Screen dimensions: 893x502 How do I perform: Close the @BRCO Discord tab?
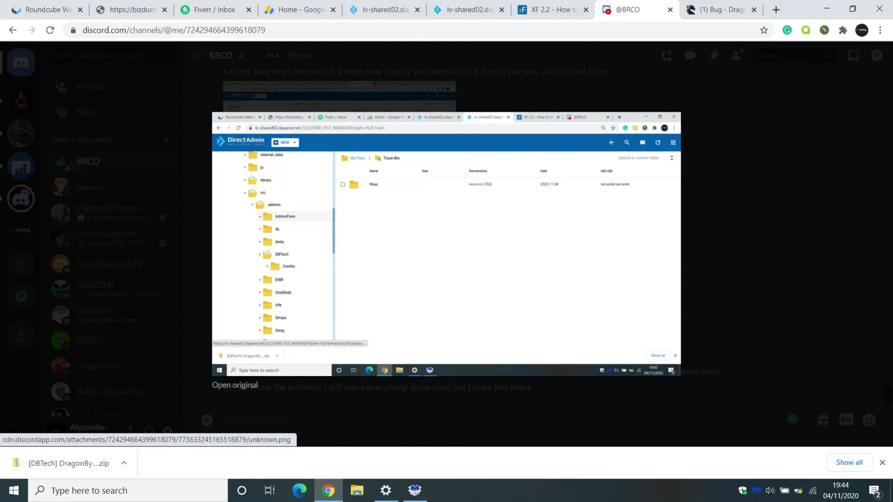(670, 10)
